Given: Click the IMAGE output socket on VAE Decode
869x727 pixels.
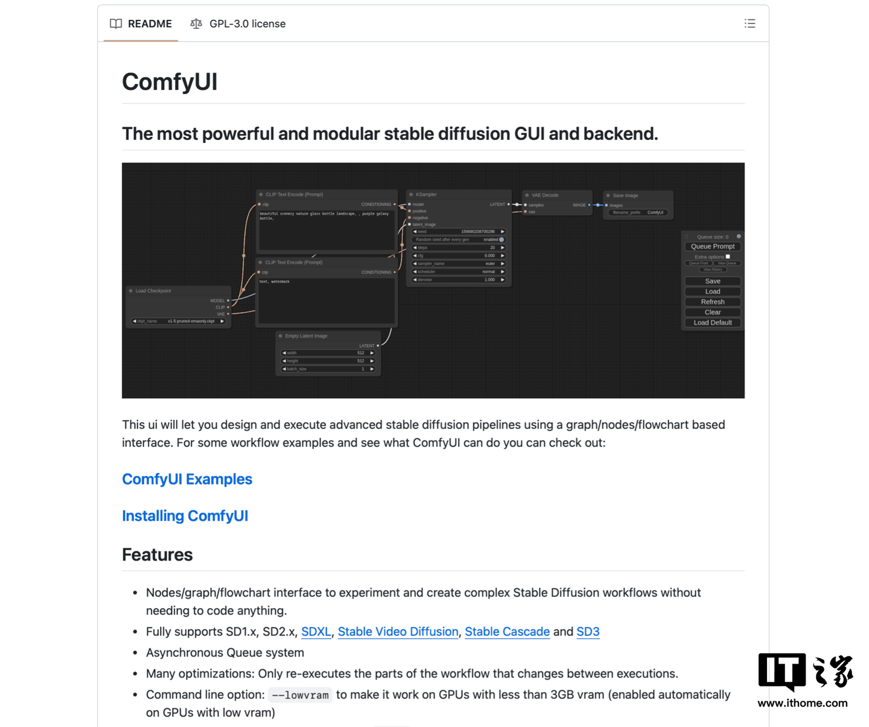Looking at the screenshot, I should coord(590,205).
